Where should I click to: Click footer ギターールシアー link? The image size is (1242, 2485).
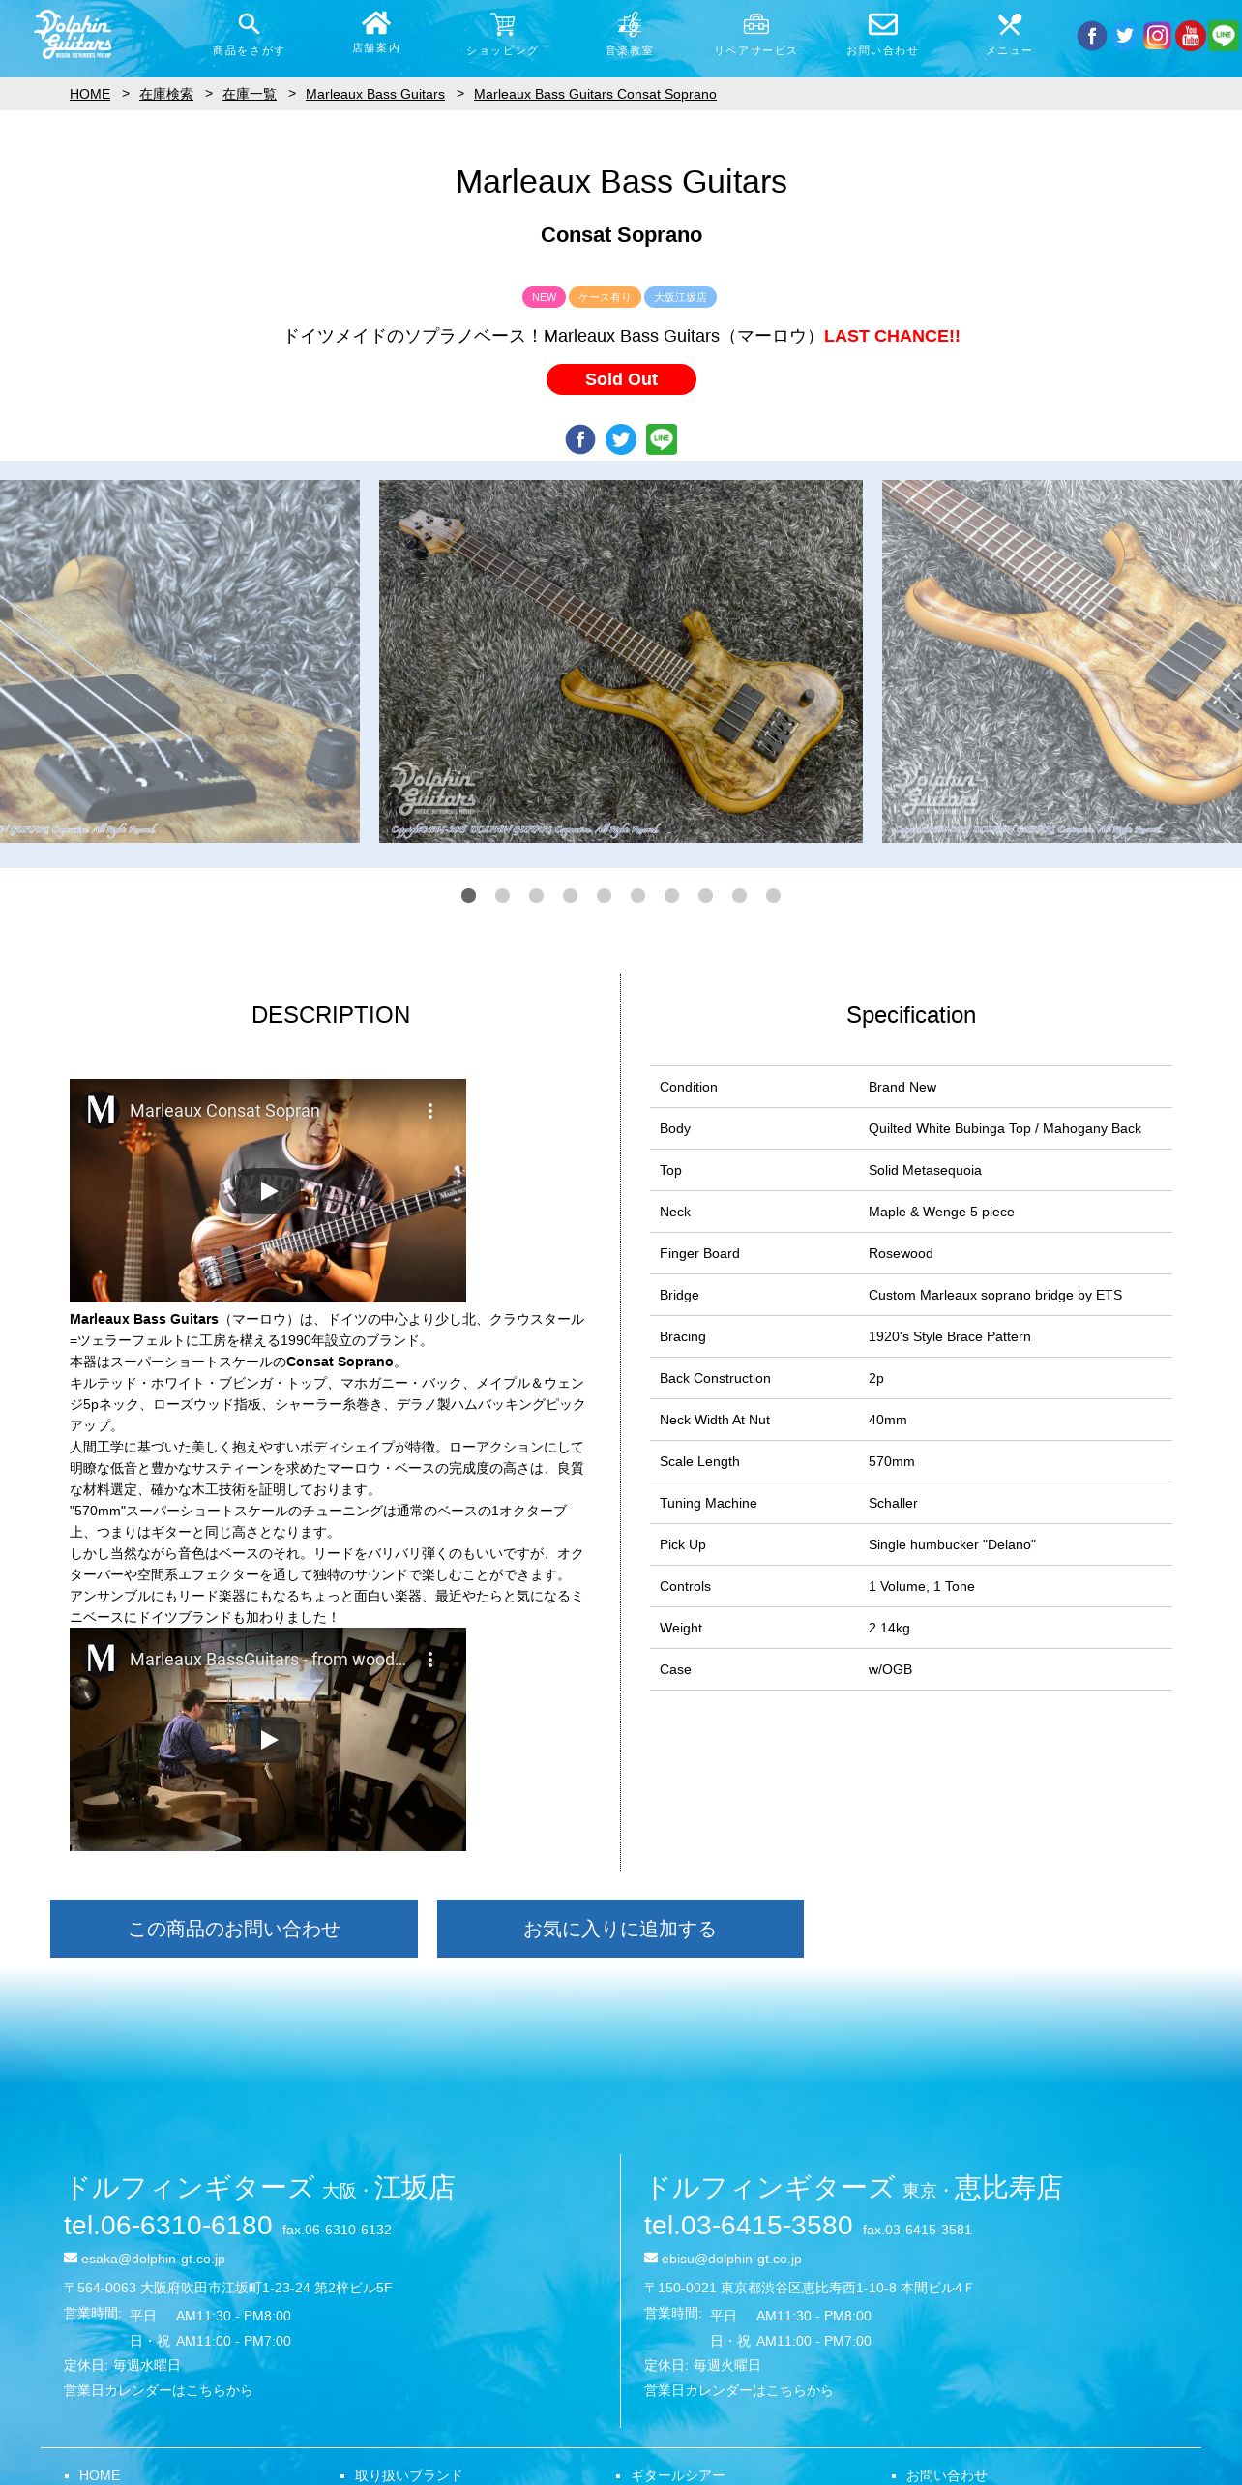point(677,2474)
